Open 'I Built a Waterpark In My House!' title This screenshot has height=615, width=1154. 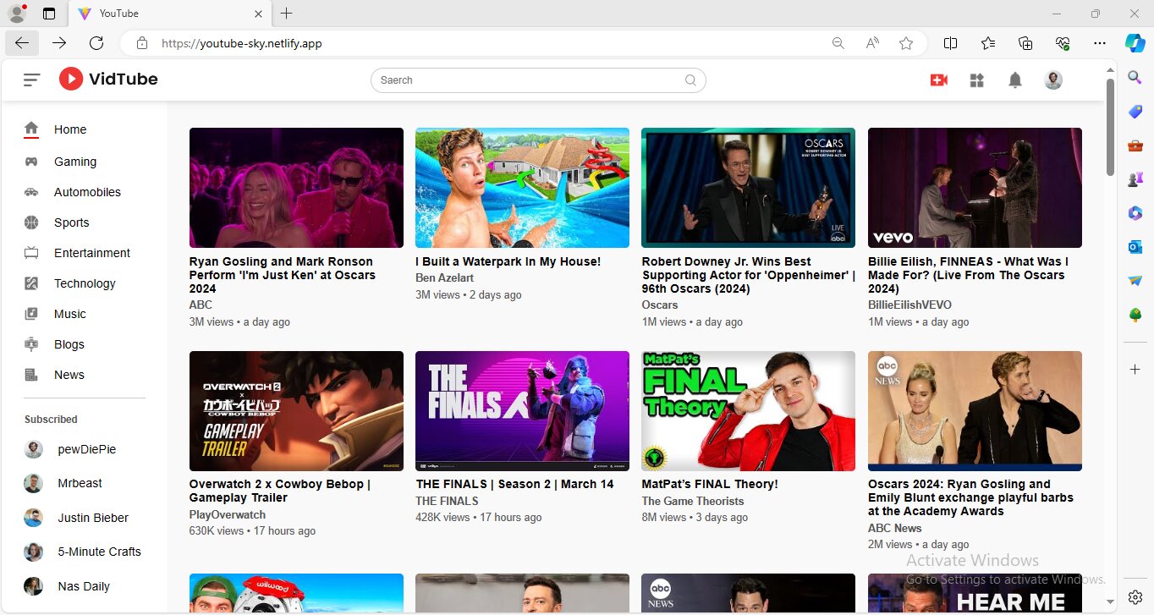click(508, 261)
